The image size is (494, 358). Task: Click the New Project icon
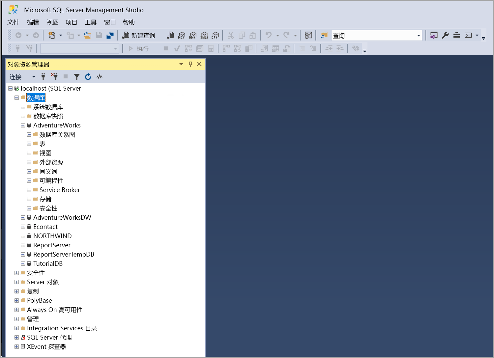pos(52,35)
